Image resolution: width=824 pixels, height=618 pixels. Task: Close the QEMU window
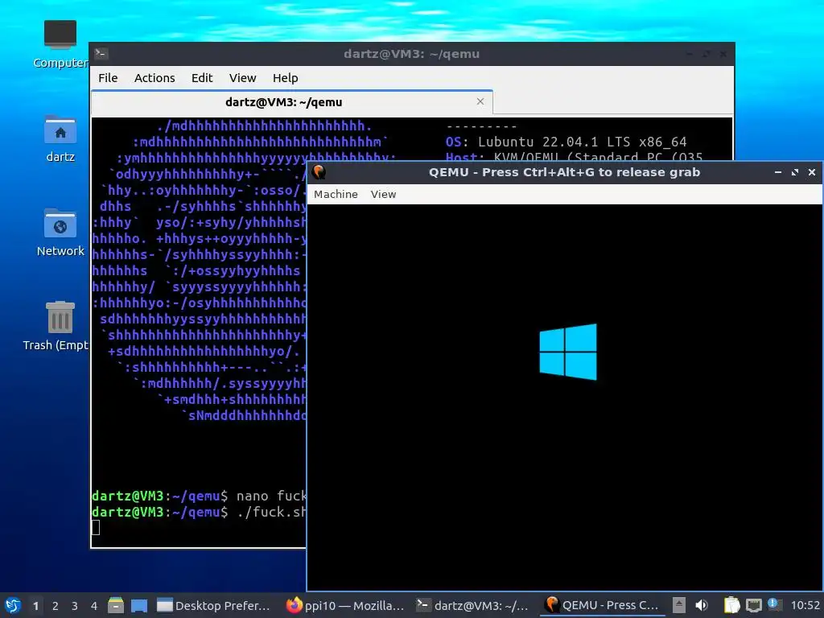[811, 172]
